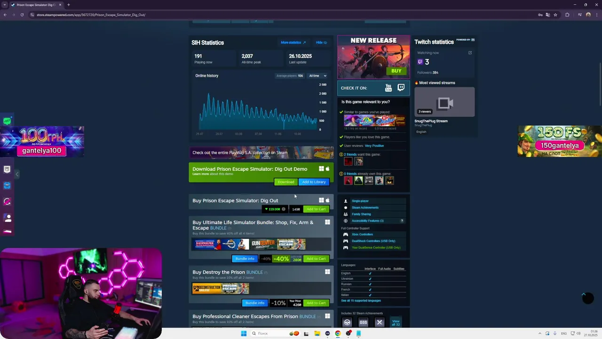This screenshot has height=339, width=602.
Task: Open the Accessibility Features question mark help
Action: pyautogui.click(x=402, y=221)
